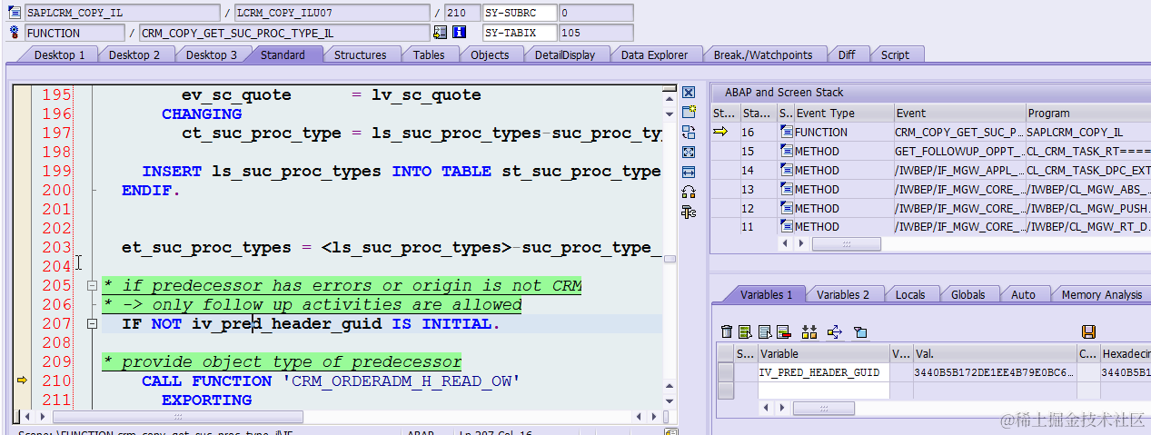Click the yellow boxes with arrows icon

pyautogui.click(x=809, y=332)
